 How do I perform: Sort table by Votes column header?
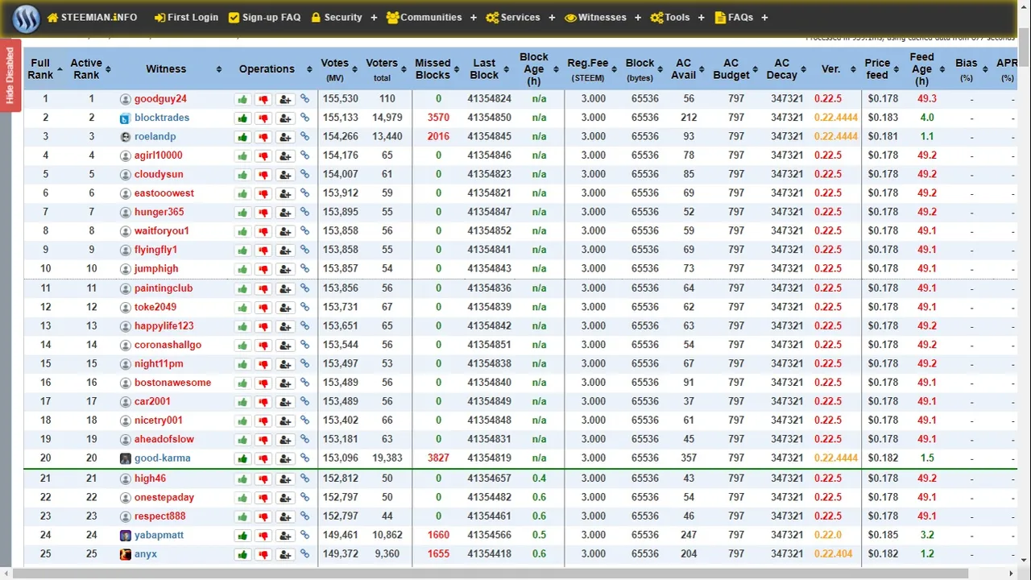coord(335,69)
